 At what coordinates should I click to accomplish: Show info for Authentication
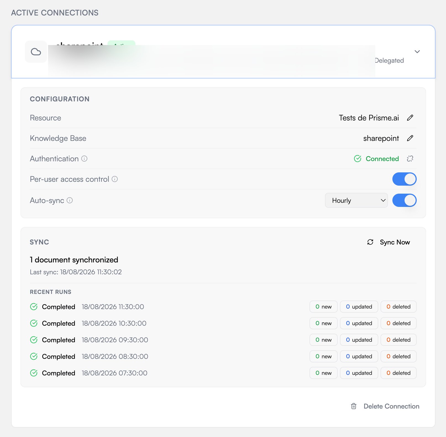pyautogui.click(x=84, y=159)
